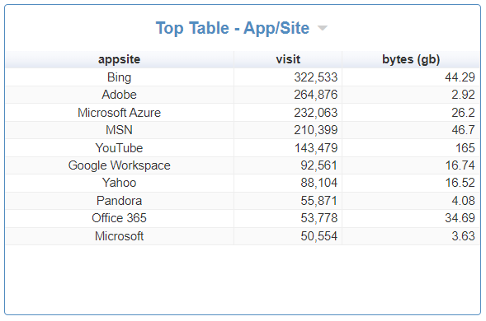Viewport: 486px width, 321px height.
Task: Click bytes value 4.08
Action: click(463, 201)
